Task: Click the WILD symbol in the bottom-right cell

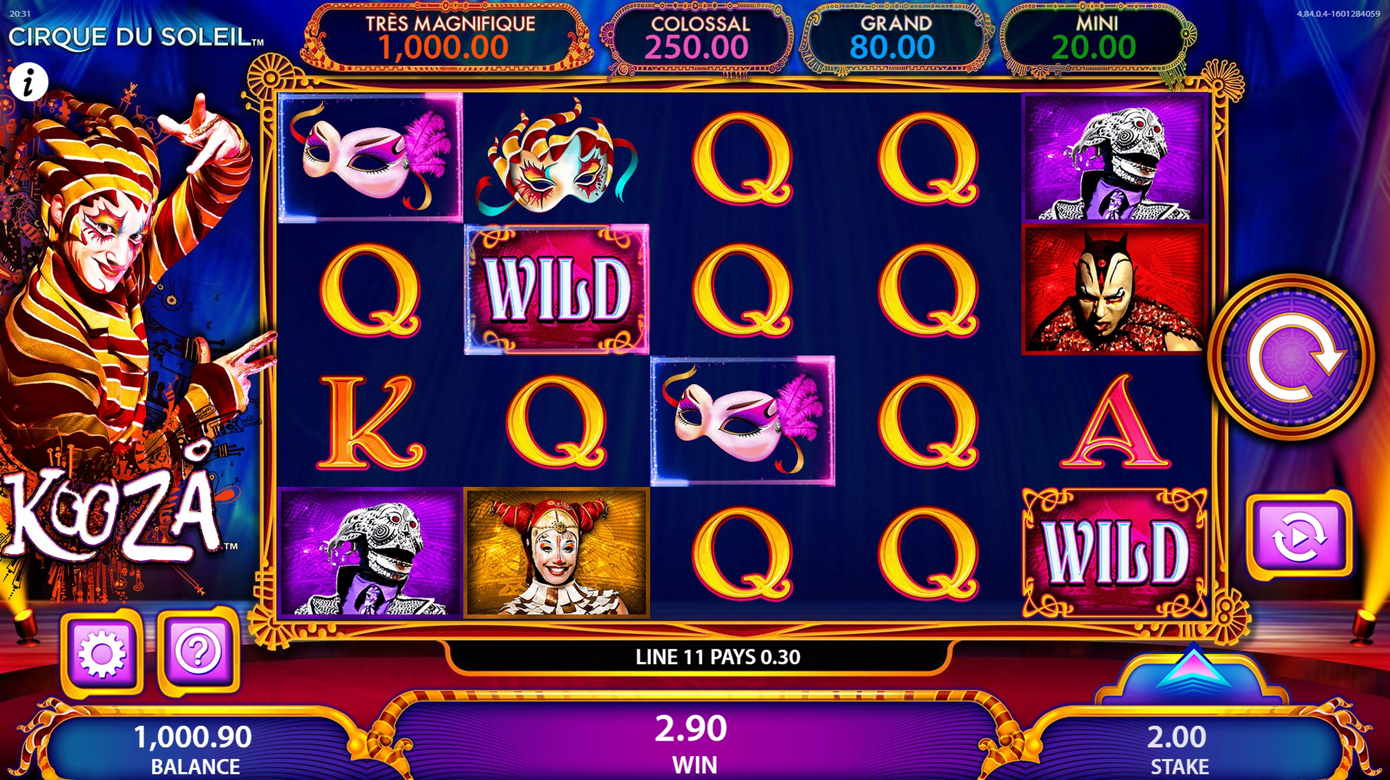Action: [x=1114, y=553]
